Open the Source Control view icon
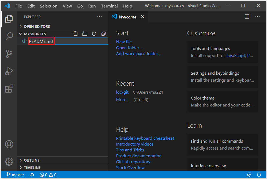Viewport: 267px width, 179px height. click(9, 54)
